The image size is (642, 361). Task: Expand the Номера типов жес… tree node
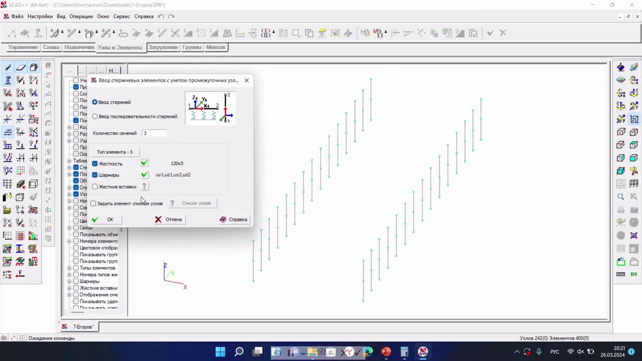pos(69,275)
